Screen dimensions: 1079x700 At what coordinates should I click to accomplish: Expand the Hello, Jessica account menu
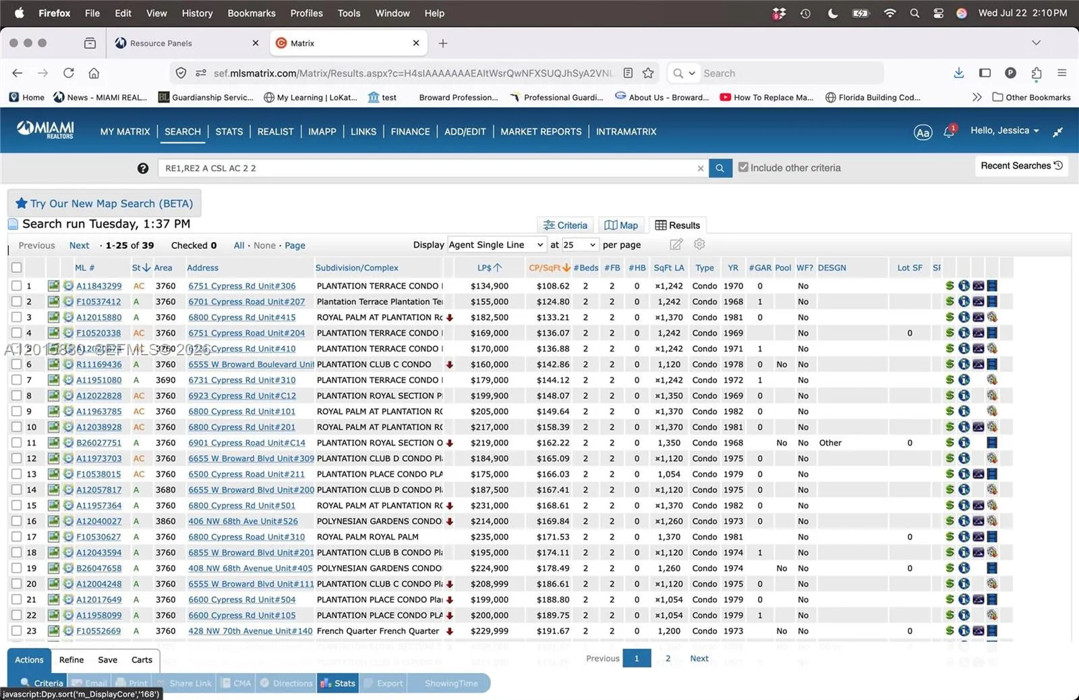tap(1005, 131)
